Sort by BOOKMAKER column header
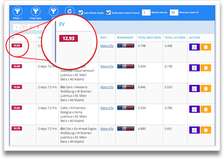 pyautogui.click(x=125, y=37)
